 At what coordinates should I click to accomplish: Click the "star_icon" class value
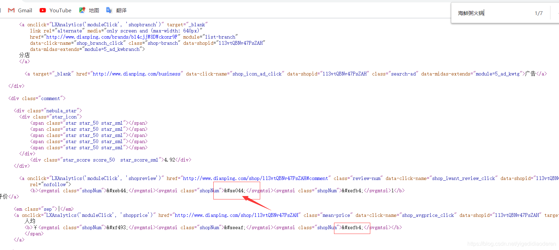coord(64,117)
